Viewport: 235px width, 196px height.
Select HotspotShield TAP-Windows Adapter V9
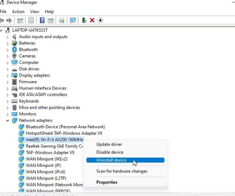pos(64,133)
